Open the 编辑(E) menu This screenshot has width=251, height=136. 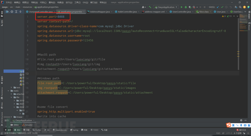coord(17,3)
